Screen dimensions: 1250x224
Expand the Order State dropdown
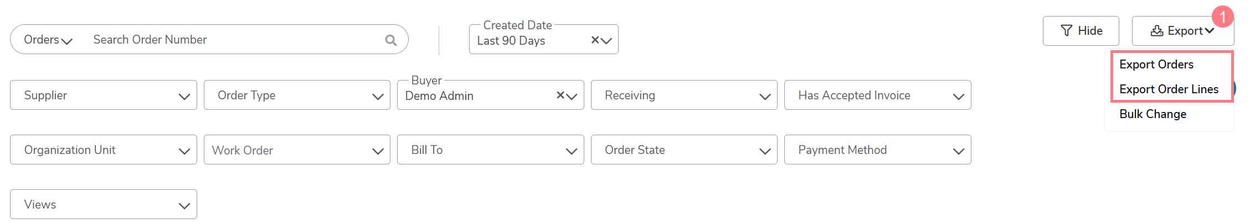684,150
